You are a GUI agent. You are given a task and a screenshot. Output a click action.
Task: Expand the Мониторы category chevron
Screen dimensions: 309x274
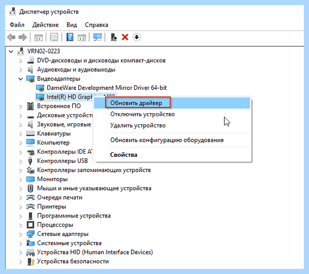[21, 179]
